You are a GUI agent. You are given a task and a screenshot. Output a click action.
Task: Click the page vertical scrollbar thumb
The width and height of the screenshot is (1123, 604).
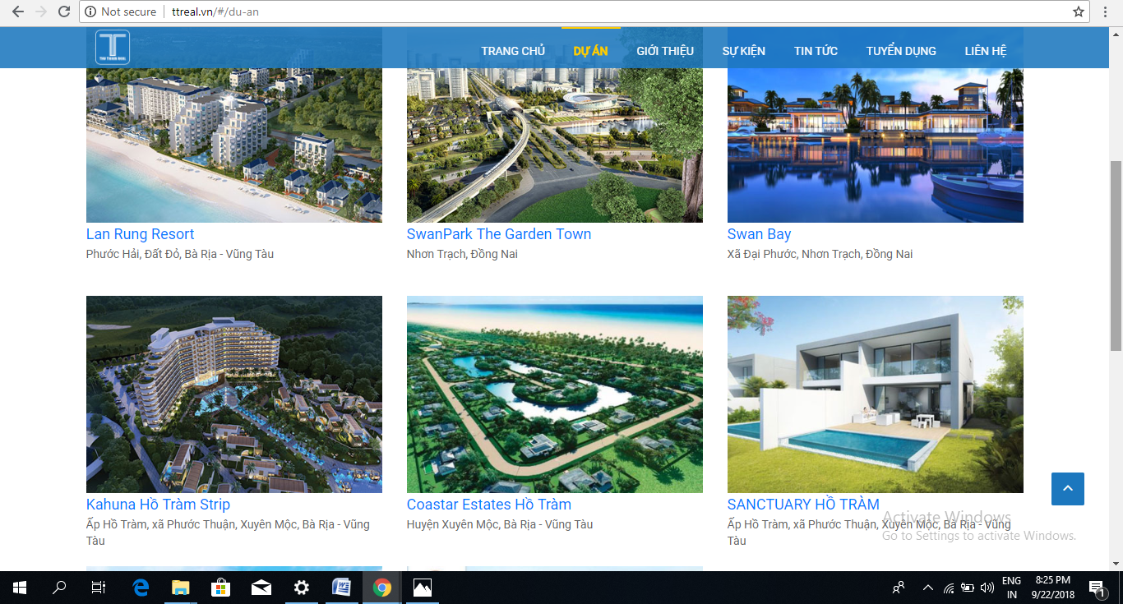pos(1116,255)
